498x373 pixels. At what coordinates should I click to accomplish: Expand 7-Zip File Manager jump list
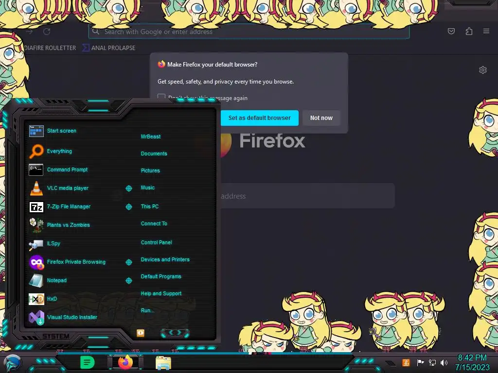(x=128, y=207)
